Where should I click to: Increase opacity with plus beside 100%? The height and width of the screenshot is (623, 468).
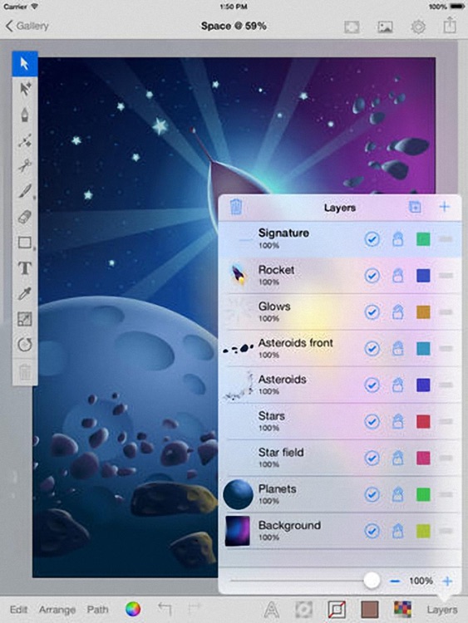[x=447, y=581]
